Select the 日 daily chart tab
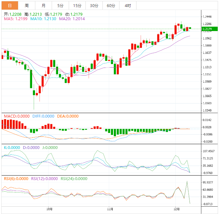The width and height of the screenshot is (219, 214). point(10,6)
